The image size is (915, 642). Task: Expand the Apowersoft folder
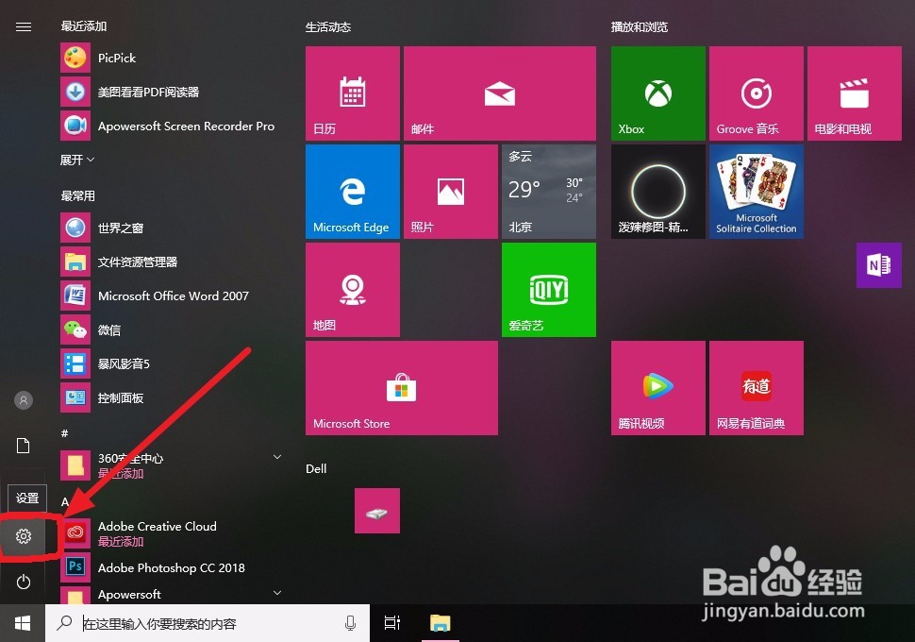(x=277, y=593)
